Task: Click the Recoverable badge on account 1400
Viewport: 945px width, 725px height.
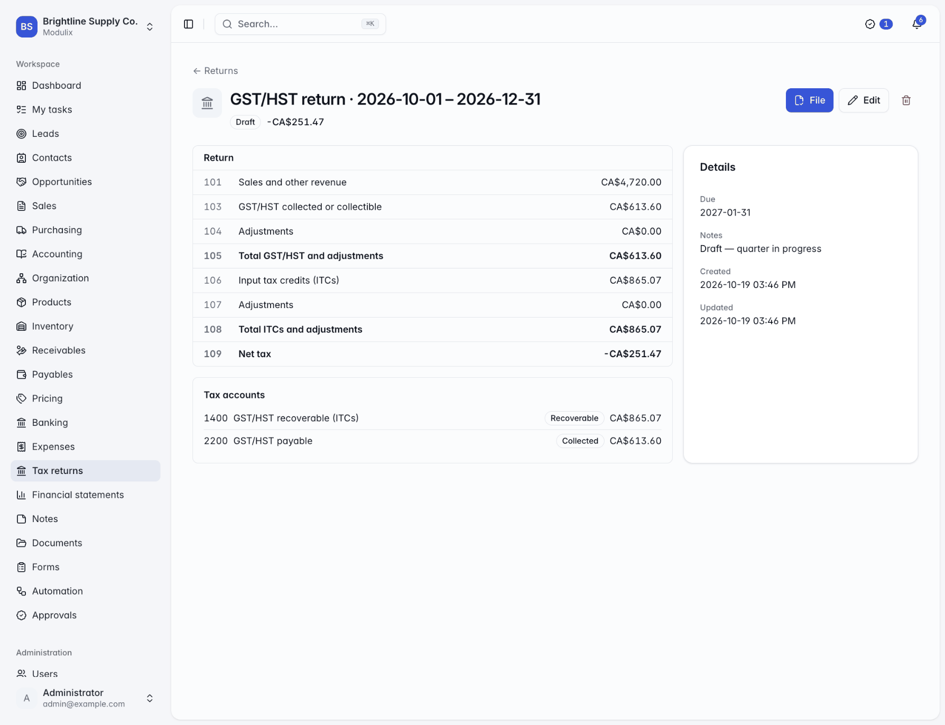Action: tap(574, 418)
